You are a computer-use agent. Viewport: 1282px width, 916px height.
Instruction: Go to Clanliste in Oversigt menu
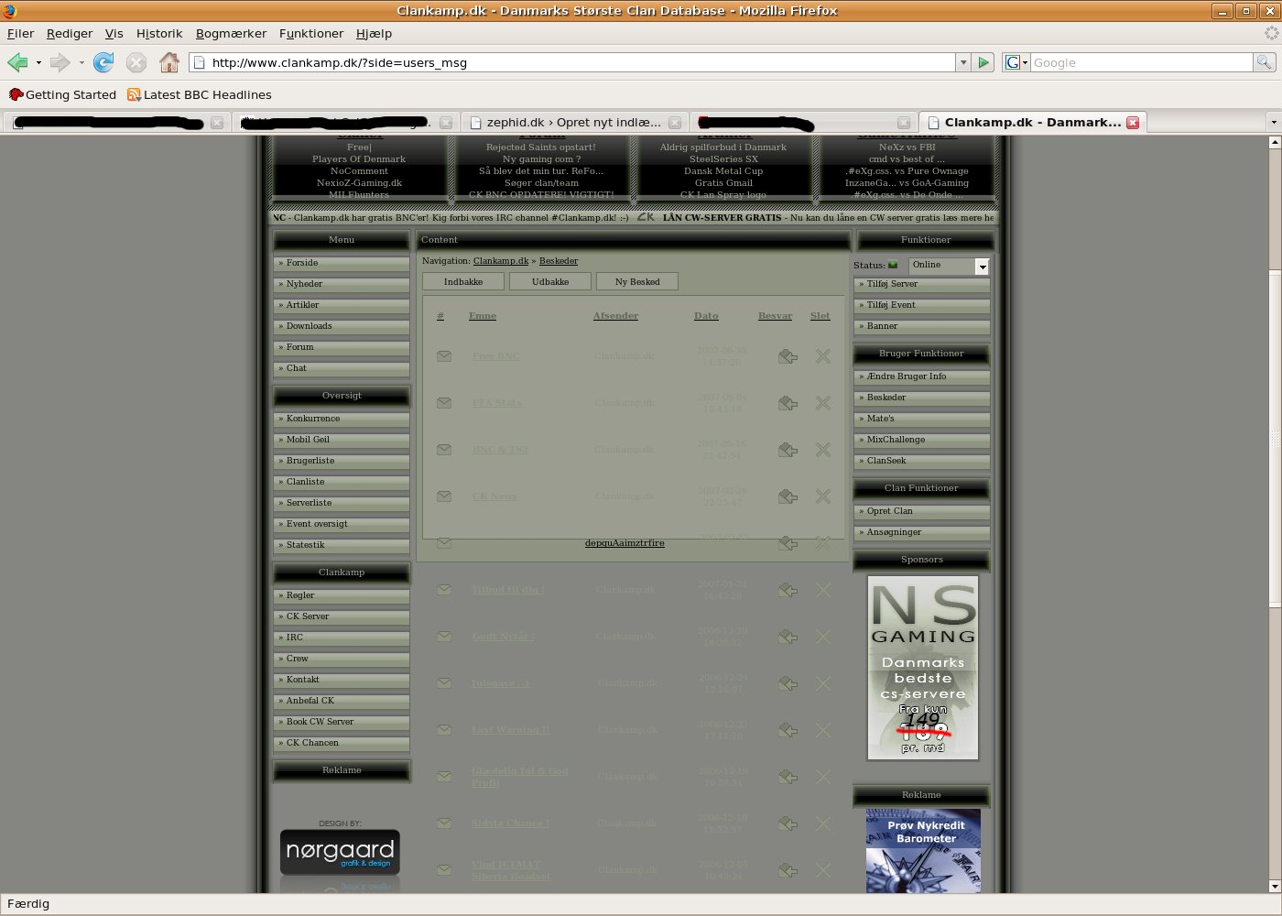tap(342, 483)
